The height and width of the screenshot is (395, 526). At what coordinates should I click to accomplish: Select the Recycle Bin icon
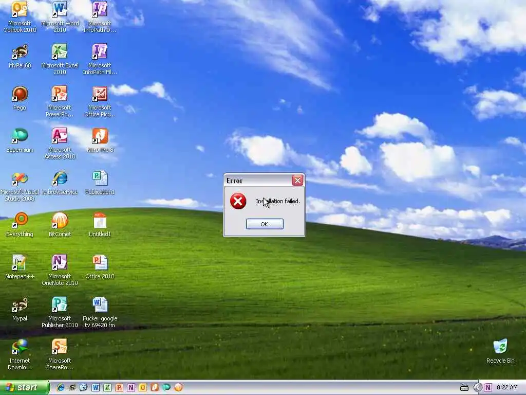point(500,351)
